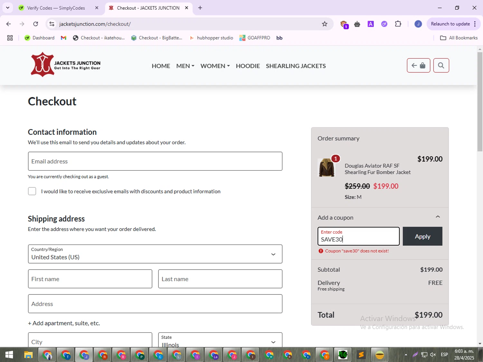Screen dimensions: 483x362
Task: Click the Douglas Aviator jacket product name
Action: [x=377, y=169]
